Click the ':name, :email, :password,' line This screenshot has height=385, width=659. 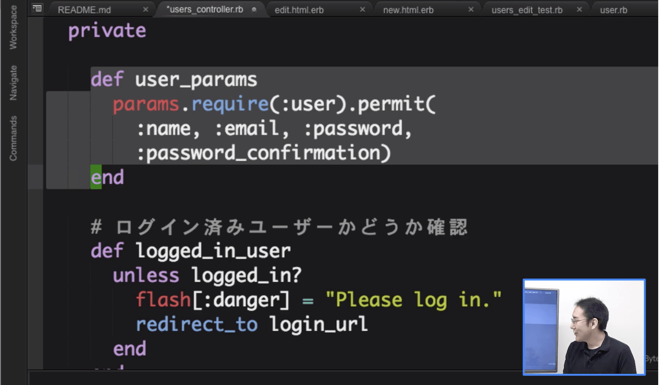click(274, 129)
